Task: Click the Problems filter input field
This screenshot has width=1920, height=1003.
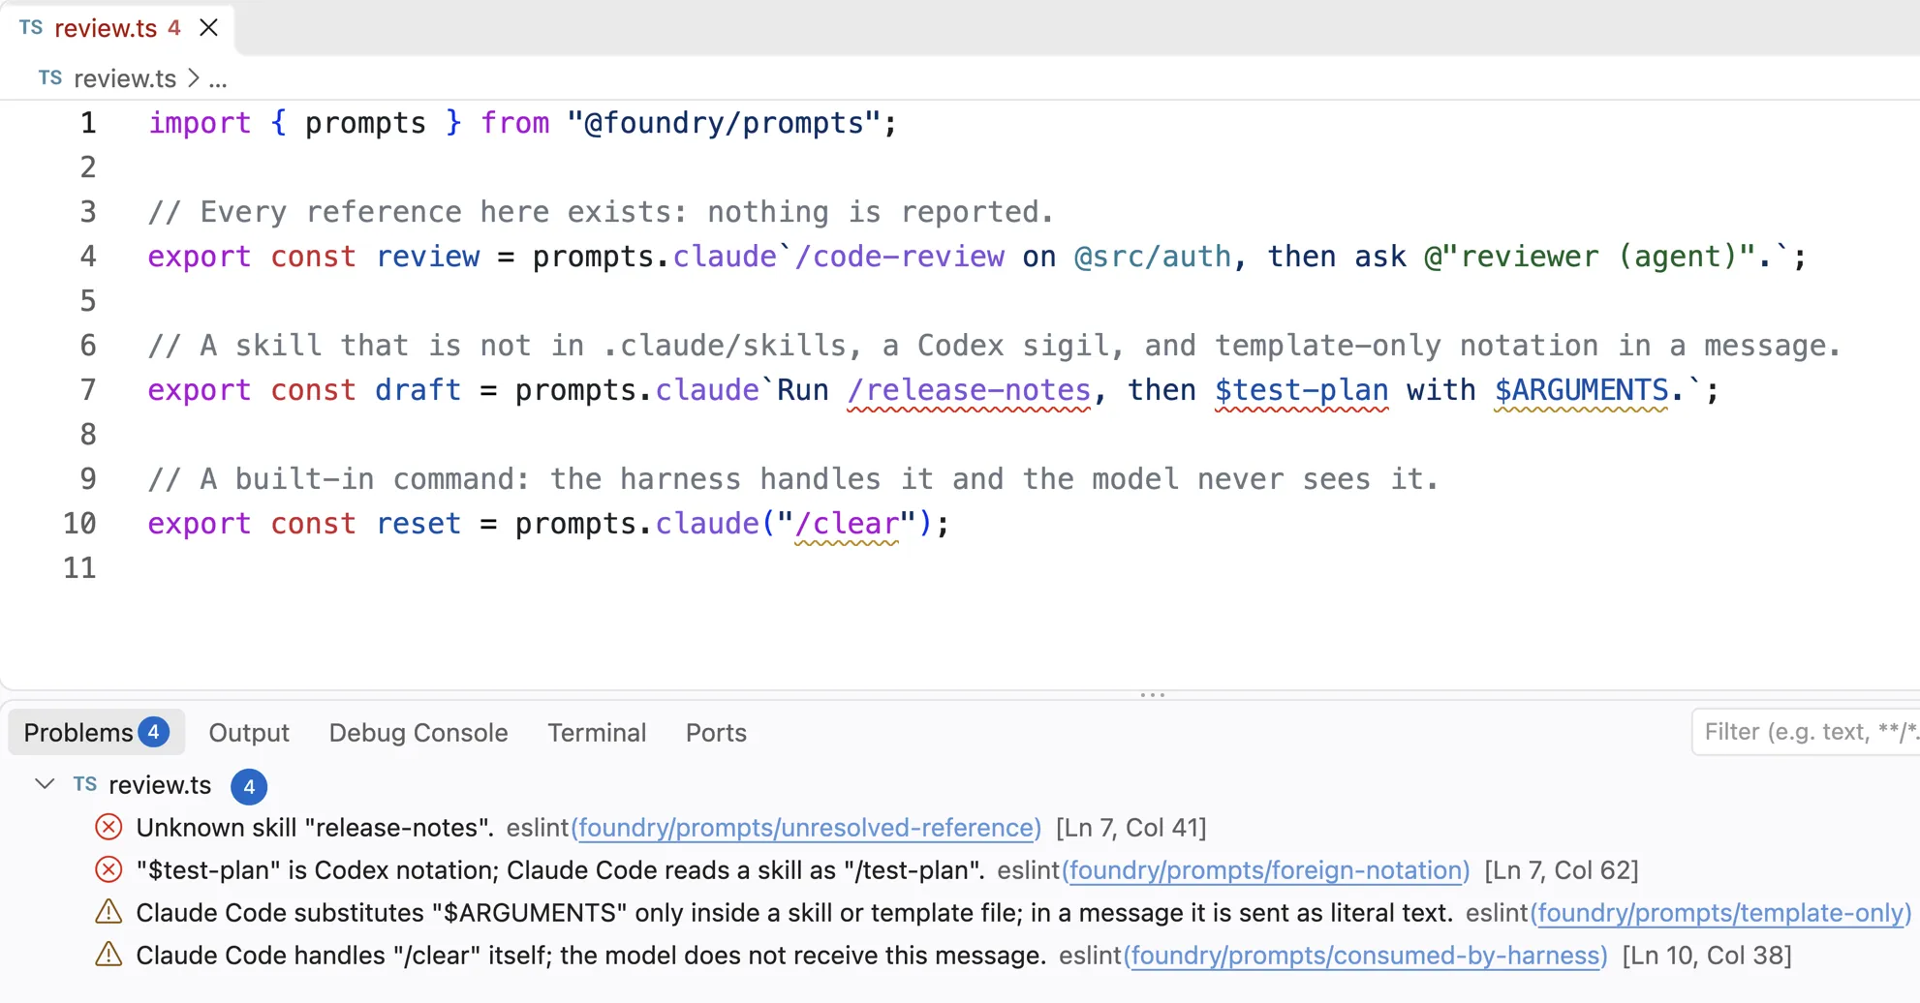Action: click(x=1807, y=732)
